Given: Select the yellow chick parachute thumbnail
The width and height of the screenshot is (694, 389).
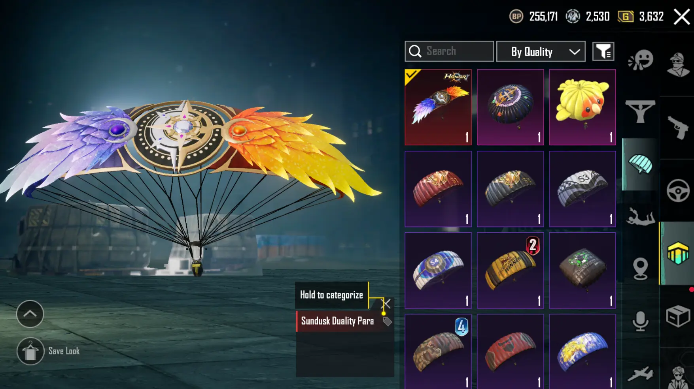Looking at the screenshot, I should [x=582, y=107].
